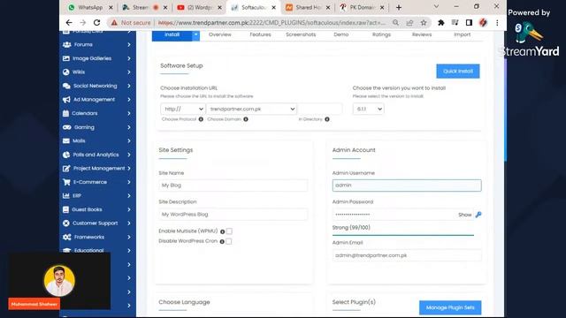
Task: Expand the Customer Support chevron
Action: [129, 223]
